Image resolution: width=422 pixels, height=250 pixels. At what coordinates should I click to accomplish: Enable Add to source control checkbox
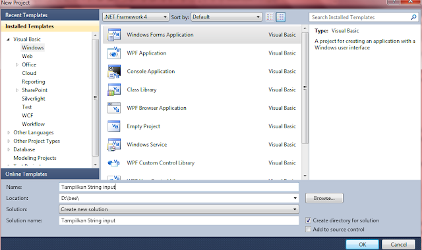pyautogui.click(x=309, y=230)
